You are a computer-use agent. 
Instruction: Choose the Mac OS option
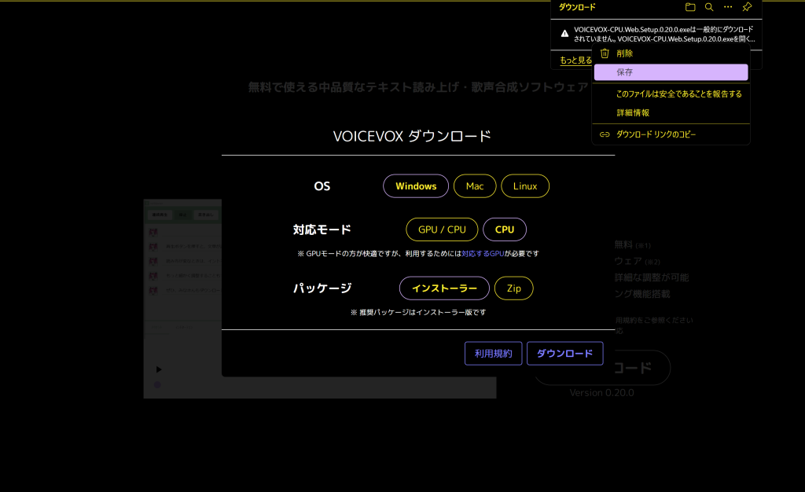tap(475, 186)
